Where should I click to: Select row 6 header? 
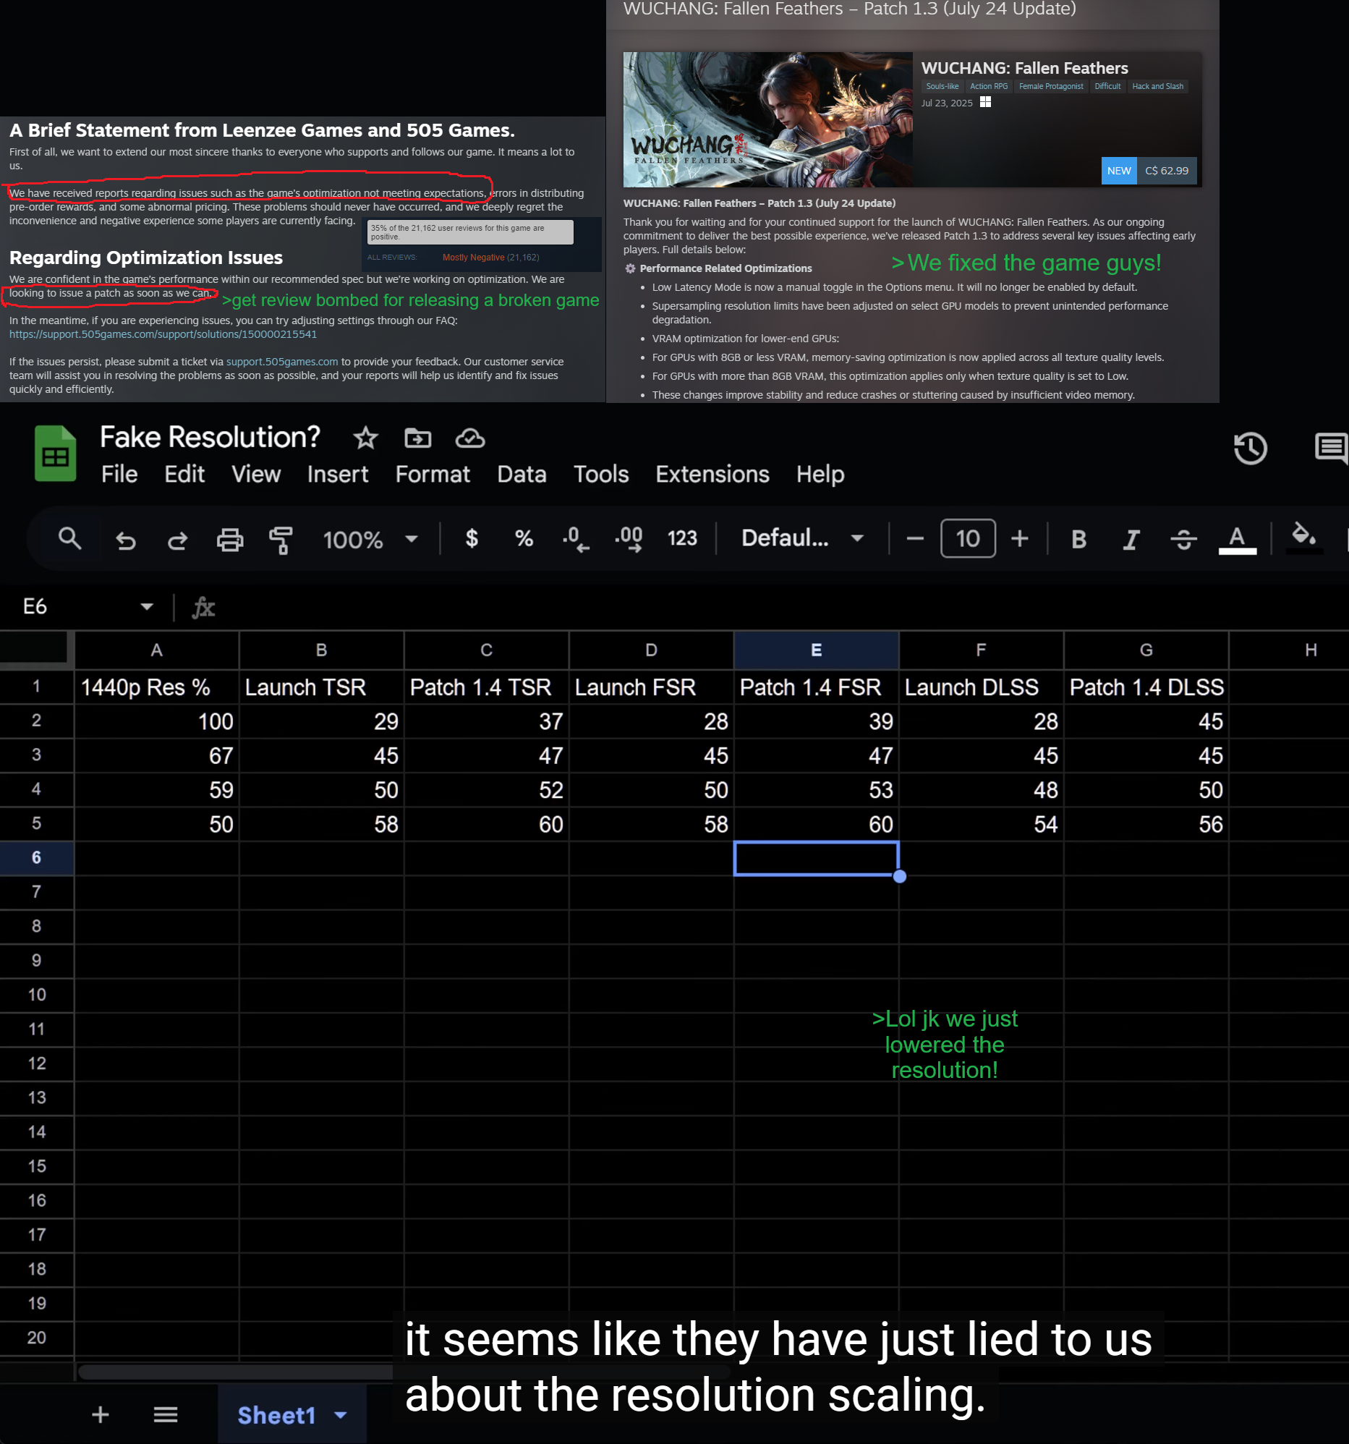(36, 858)
